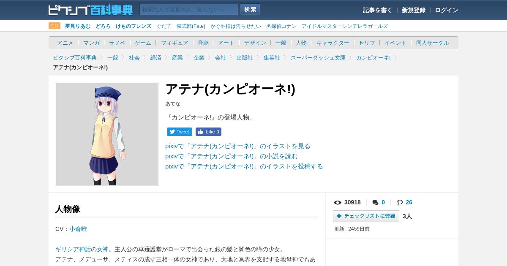The width and height of the screenshot is (507, 266).
Task: Click 一般 in the breadcrumb trail
Action: (x=113, y=57)
